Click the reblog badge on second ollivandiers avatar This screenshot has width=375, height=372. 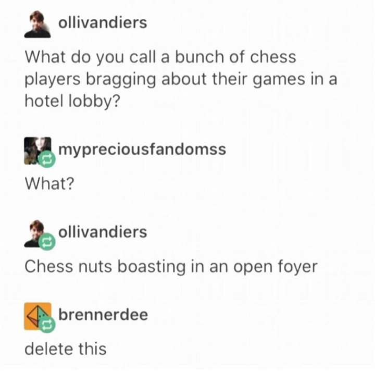point(47,242)
